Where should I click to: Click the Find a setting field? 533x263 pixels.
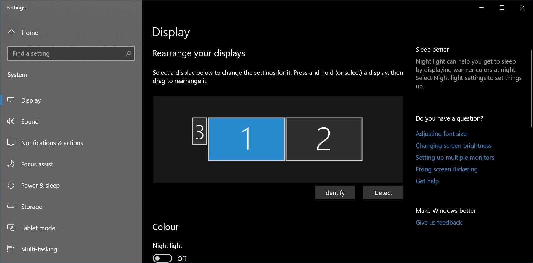click(x=66, y=53)
